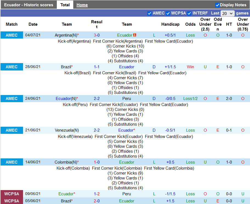Screen dimensions: 250x204
Task: Open the Last games count dropdown
Action: pyautogui.click(x=227, y=13)
